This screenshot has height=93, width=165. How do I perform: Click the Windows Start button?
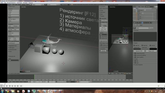coord(2,91)
